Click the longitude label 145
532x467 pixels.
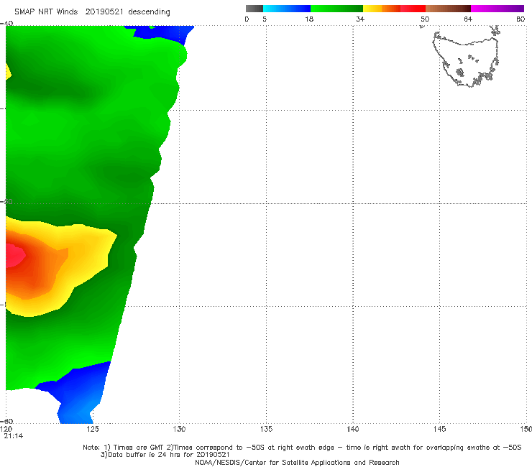[x=440, y=430]
